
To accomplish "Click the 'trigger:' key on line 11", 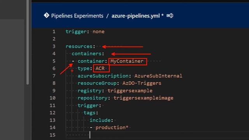I will point(89,105).
